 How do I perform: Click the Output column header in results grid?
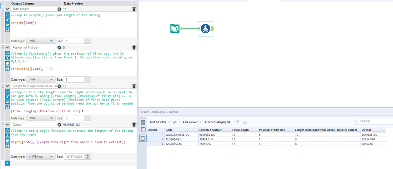373,130
